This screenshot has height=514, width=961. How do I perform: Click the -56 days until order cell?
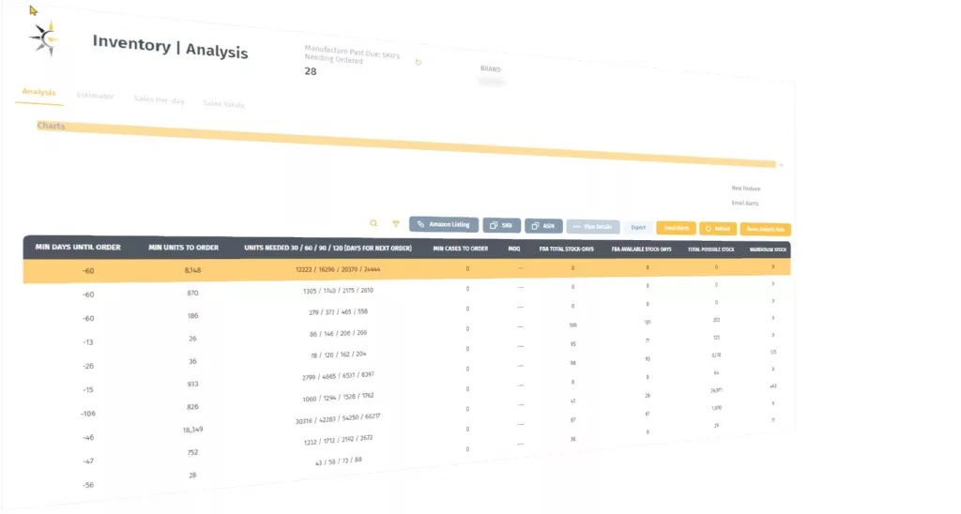coord(88,485)
